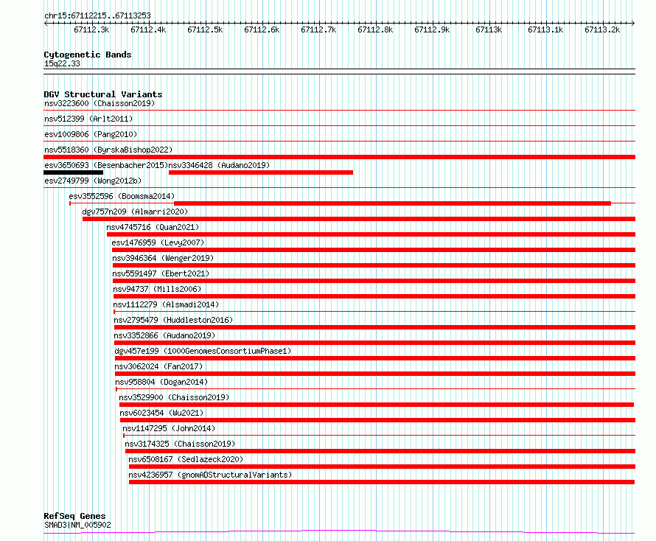
Task: Open variant esv1476959 (Levy2007)
Action: click(x=158, y=242)
